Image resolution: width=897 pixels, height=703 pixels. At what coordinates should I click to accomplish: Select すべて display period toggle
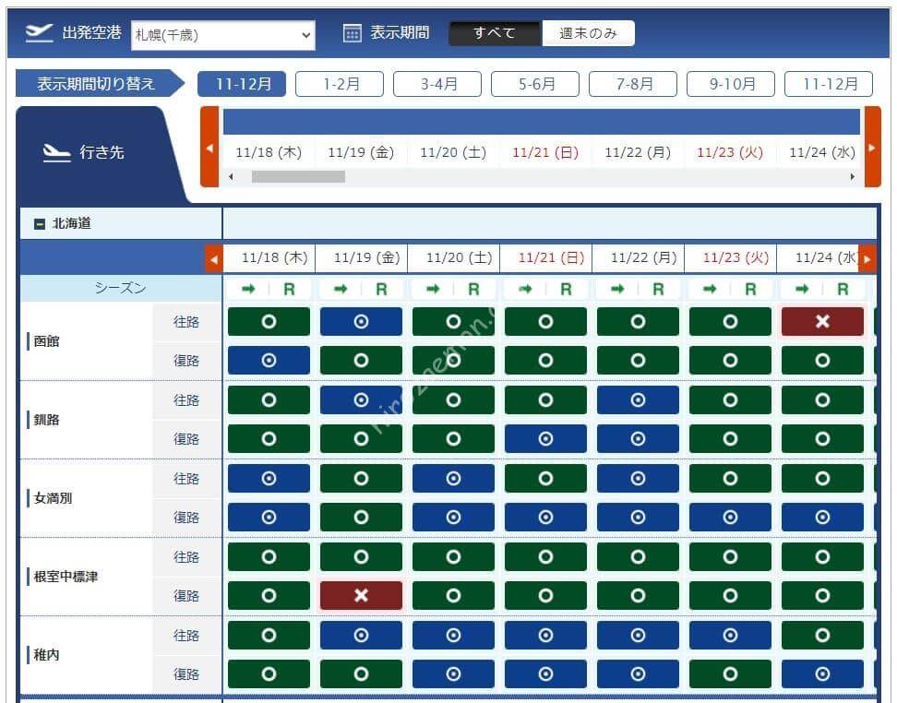[495, 33]
